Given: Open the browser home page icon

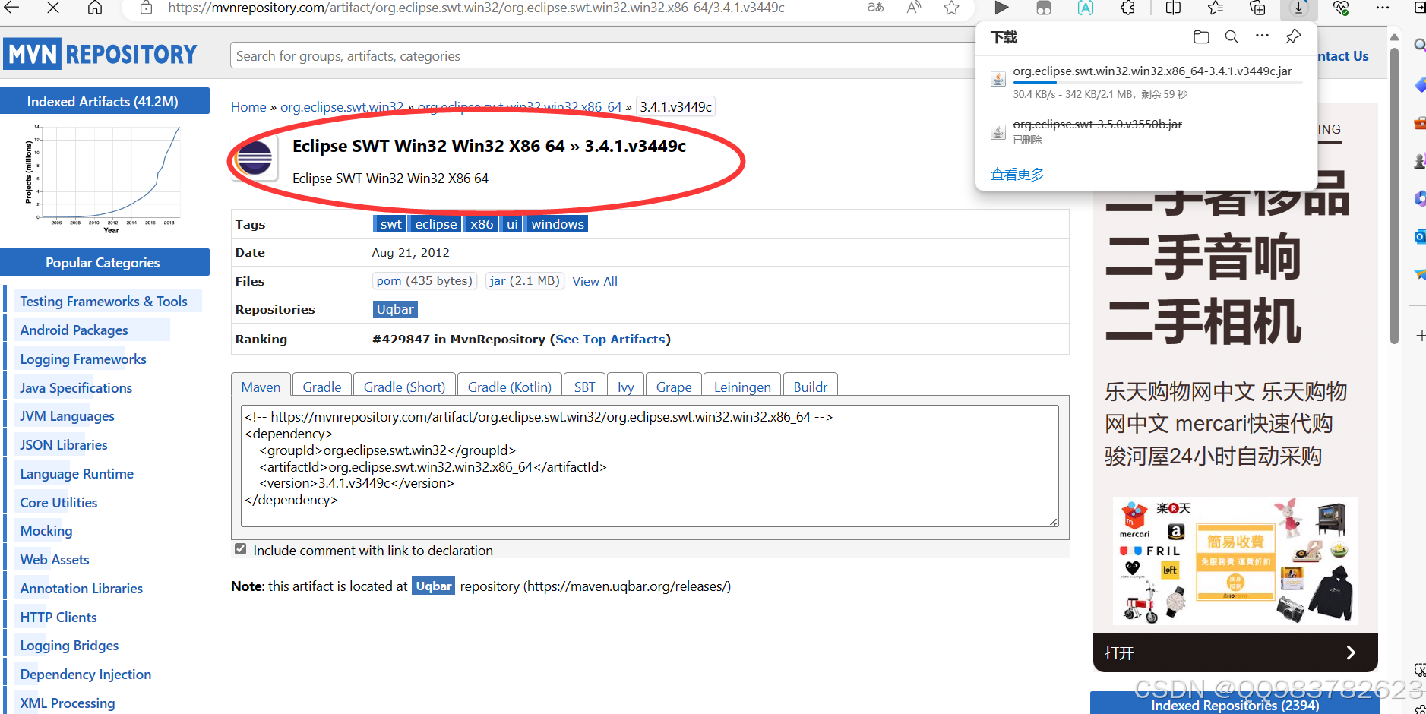Looking at the screenshot, I should coord(95,8).
